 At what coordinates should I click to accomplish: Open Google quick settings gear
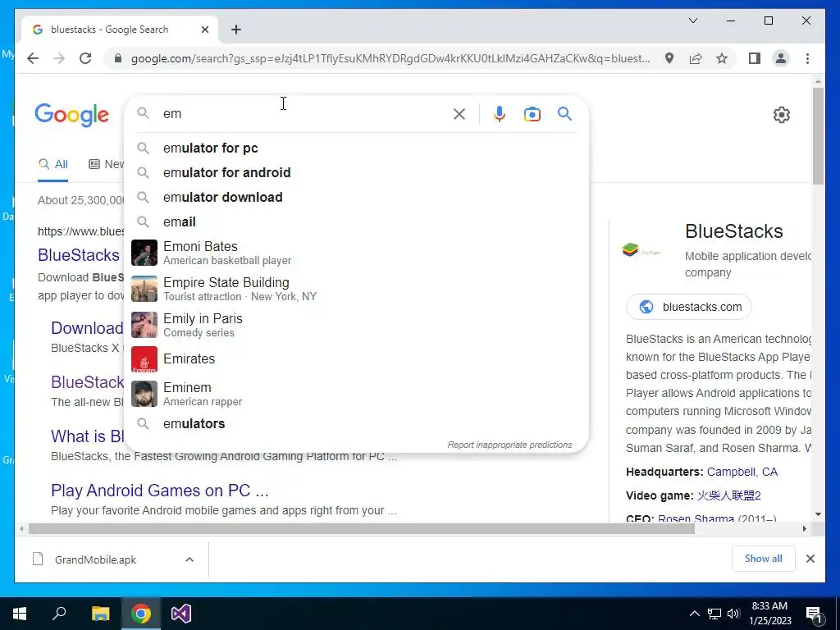[781, 115]
